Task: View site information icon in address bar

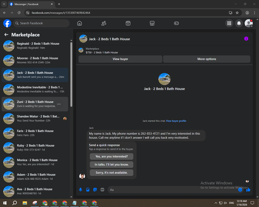Action: point(27,13)
